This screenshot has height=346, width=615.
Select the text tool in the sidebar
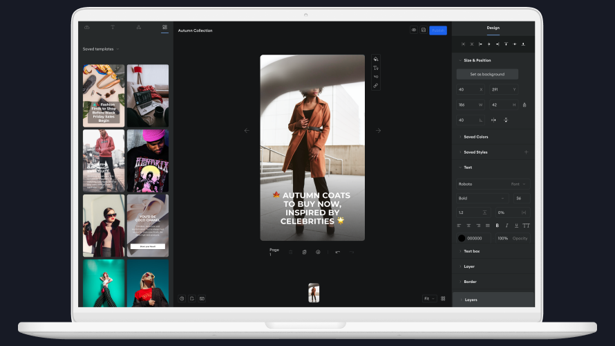[113, 28]
